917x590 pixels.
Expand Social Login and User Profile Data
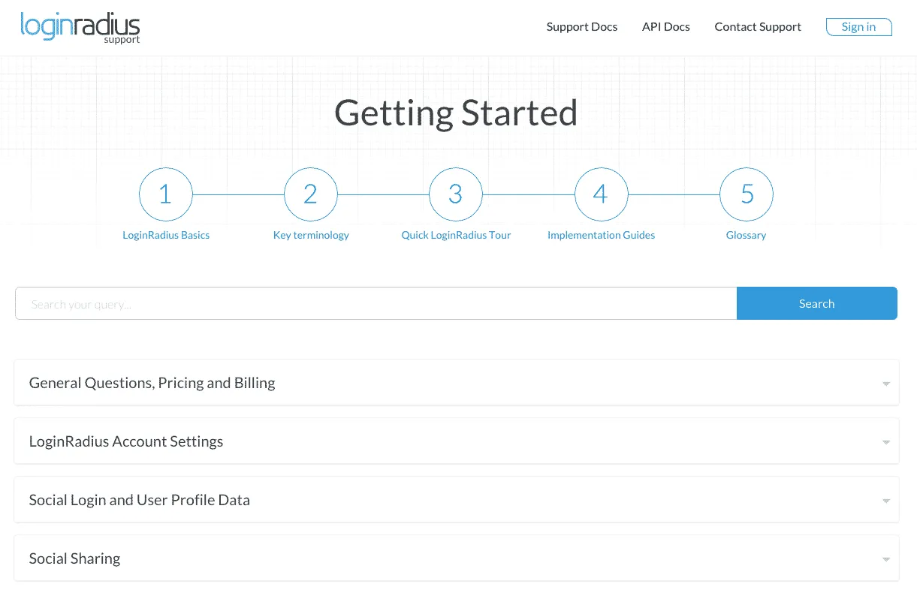point(139,500)
